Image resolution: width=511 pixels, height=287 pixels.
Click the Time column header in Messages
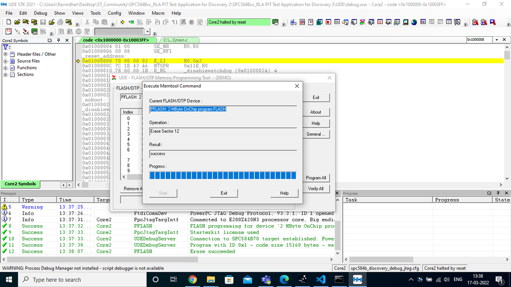[x=75, y=200]
